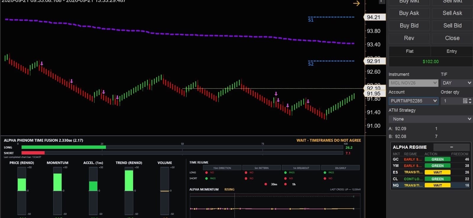Click the Order qty up/down stepper arrows

[x=470, y=101]
